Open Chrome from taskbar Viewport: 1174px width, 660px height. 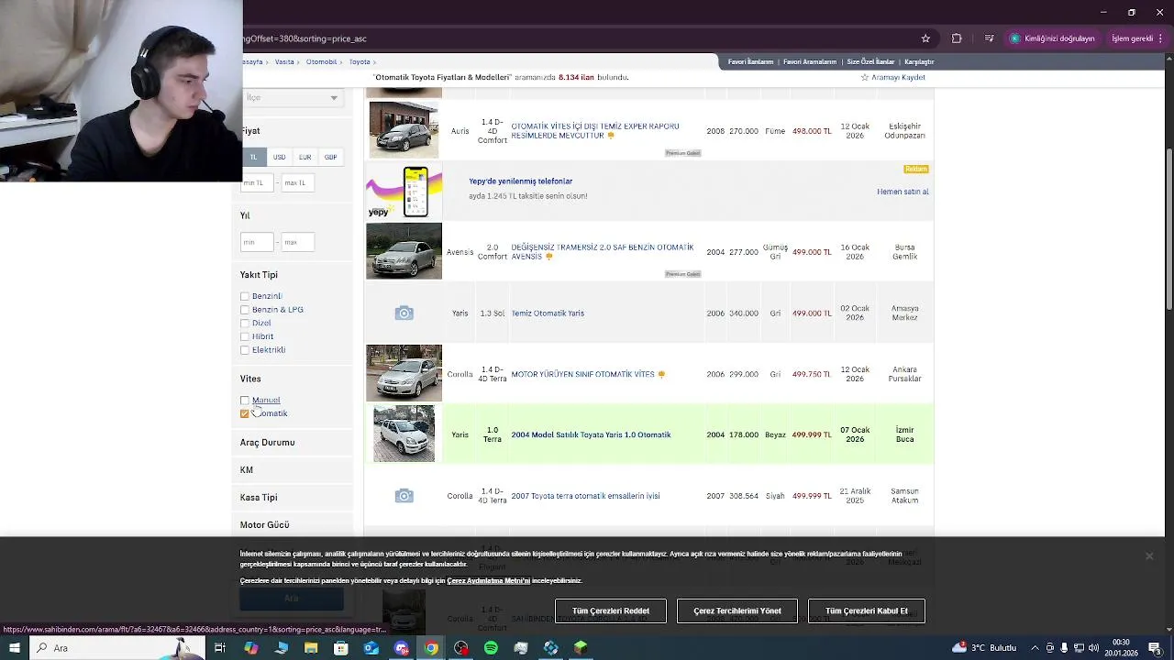point(431,648)
